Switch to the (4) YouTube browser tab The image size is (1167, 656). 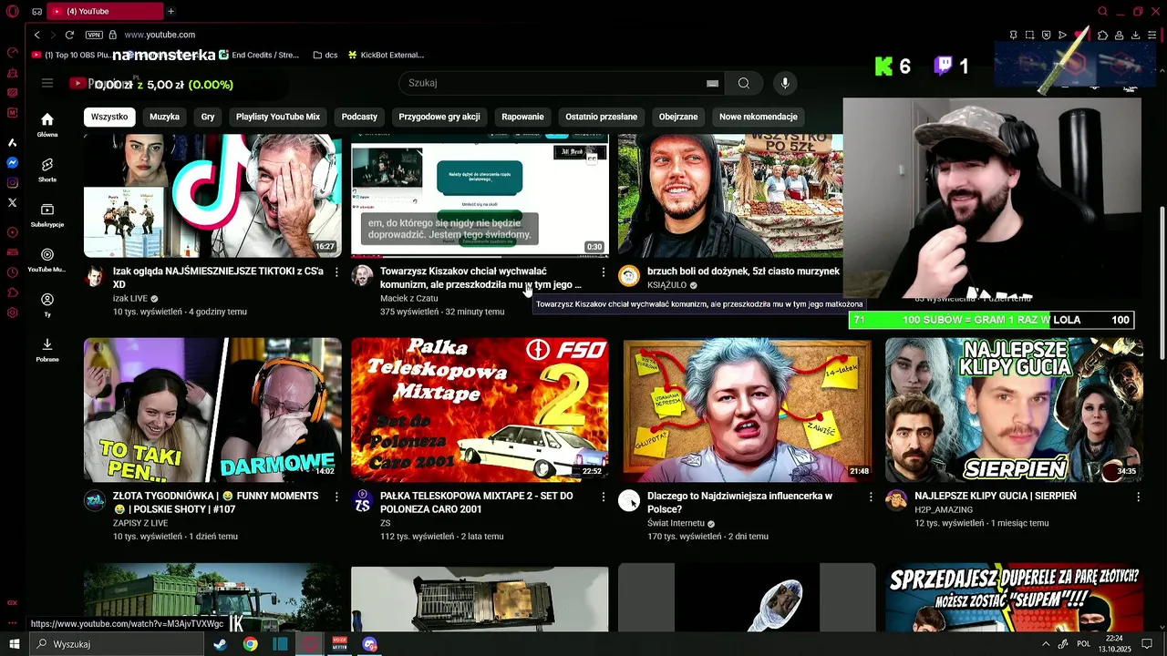pos(103,11)
